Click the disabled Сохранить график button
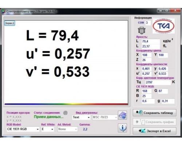 154,122
